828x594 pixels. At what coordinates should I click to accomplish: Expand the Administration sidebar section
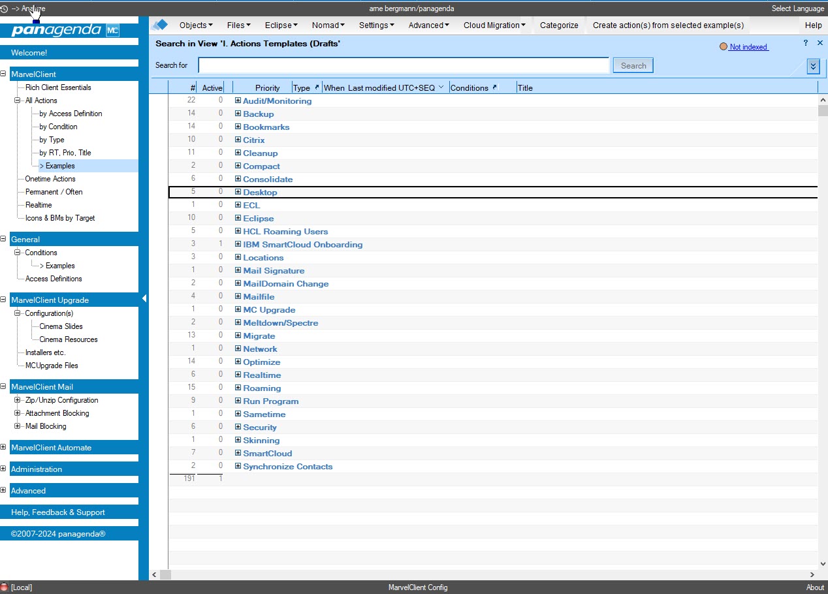[3, 469]
